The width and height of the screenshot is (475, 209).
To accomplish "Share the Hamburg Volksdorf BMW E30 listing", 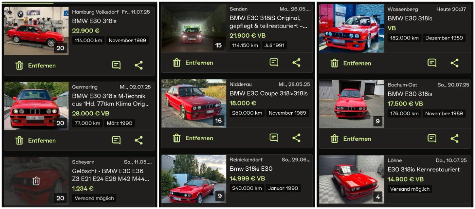I will (139, 66).
